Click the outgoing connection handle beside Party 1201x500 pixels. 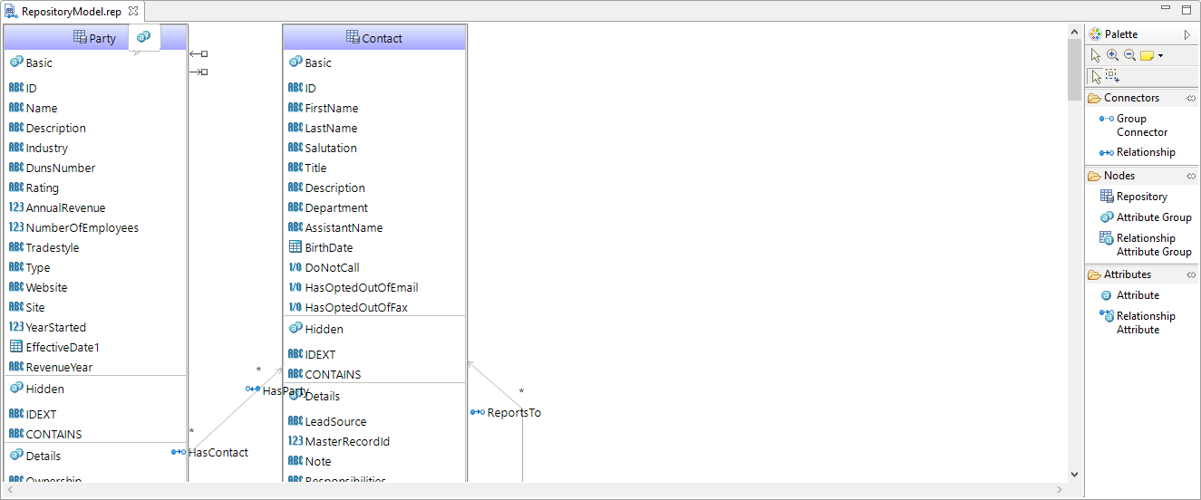point(199,72)
